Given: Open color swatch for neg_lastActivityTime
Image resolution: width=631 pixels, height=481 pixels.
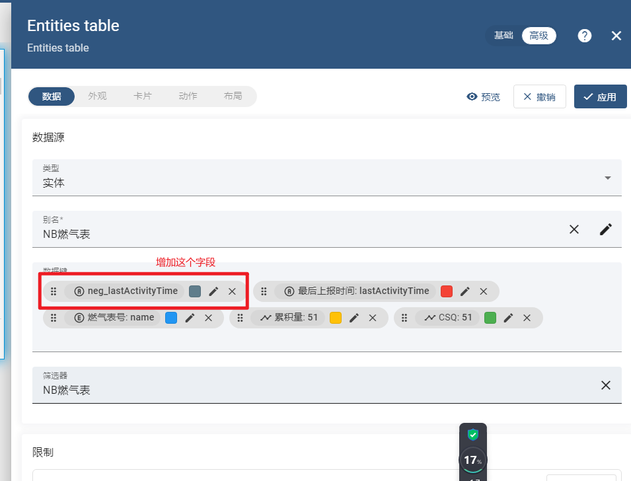Looking at the screenshot, I should pyautogui.click(x=195, y=291).
